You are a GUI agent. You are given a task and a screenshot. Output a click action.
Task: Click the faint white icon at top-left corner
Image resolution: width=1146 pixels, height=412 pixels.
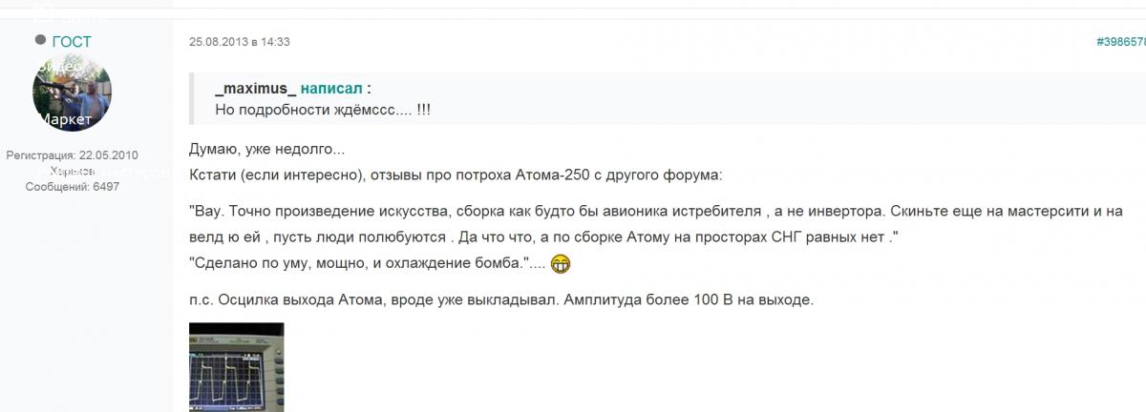click(44, 11)
